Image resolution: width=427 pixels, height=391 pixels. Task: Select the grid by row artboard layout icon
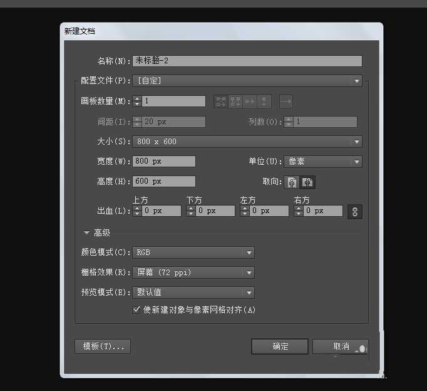(220, 102)
